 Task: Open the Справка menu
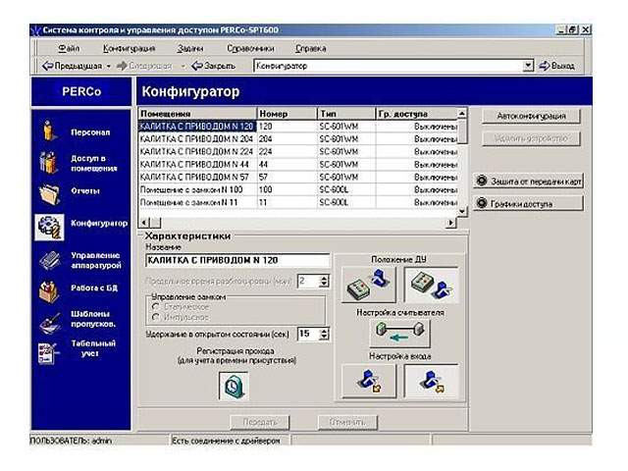point(310,48)
